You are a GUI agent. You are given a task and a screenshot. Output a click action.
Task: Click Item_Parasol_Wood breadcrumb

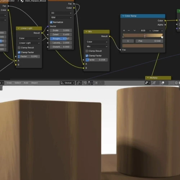(x=35, y=1)
